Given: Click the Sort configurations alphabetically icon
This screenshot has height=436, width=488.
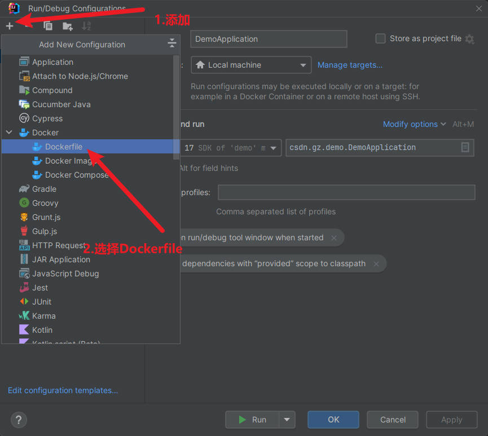Looking at the screenshot, I should [x=86, y=26].
